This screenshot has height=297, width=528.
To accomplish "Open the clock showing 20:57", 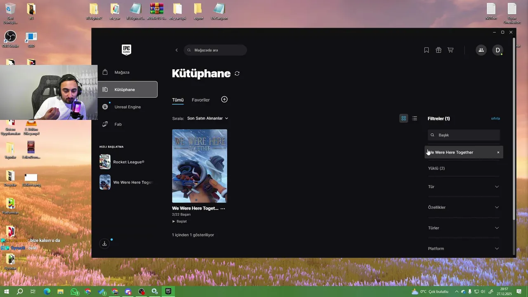I will click(504, 292).
